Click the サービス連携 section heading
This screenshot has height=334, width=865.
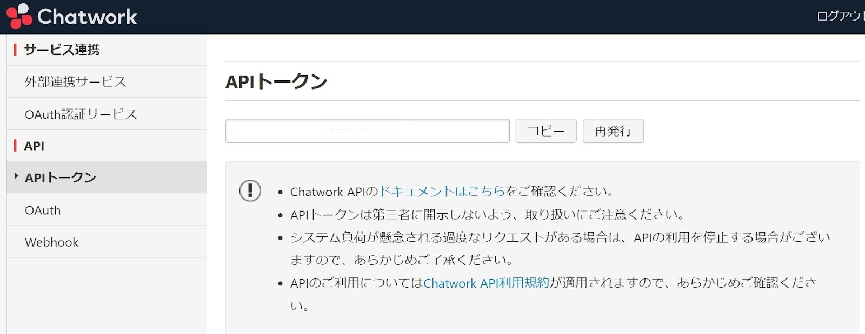coord(62,50)
